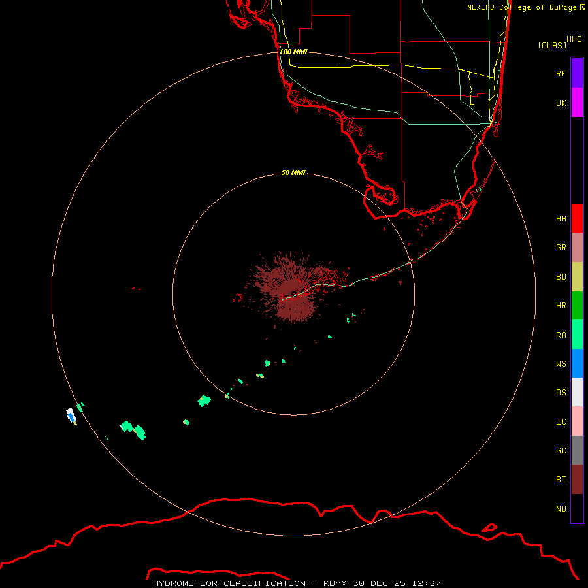Click the ND legend label
This screenshot has height=588, width=588.
(x=561, y=508)
